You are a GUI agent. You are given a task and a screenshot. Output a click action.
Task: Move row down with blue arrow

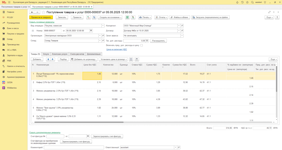click(x=53, y=59)
